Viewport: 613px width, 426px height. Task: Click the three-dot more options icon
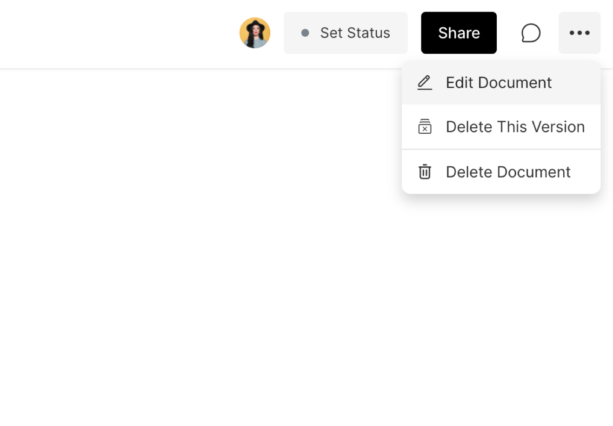tap(580, 33)
